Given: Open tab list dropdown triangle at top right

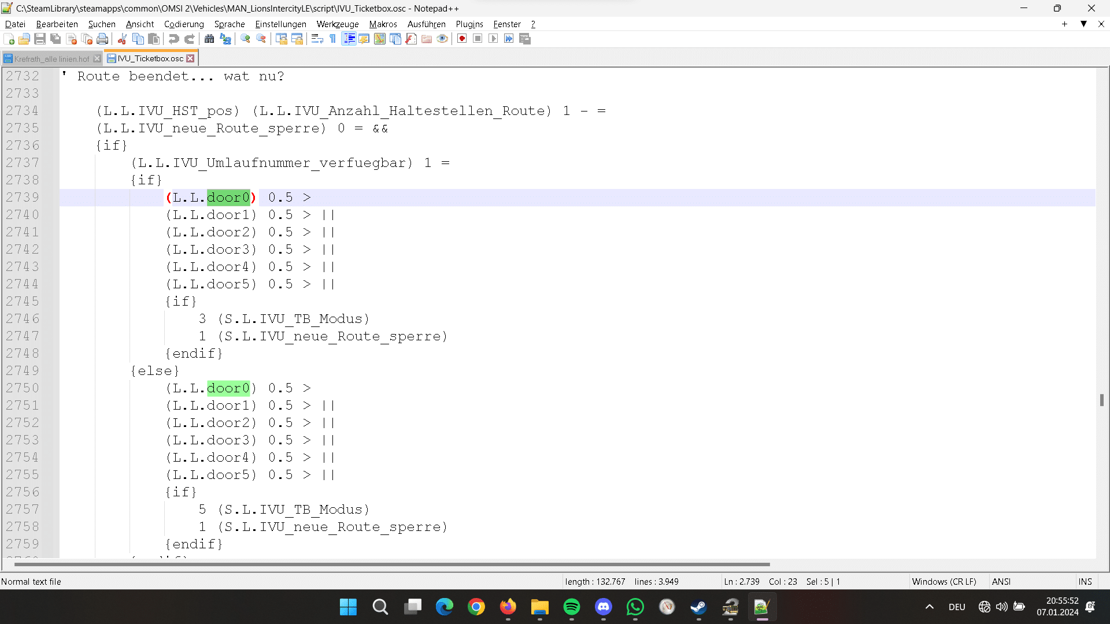Looking at the screenshot, I should pyautogui.click(x=1083, y=24).
